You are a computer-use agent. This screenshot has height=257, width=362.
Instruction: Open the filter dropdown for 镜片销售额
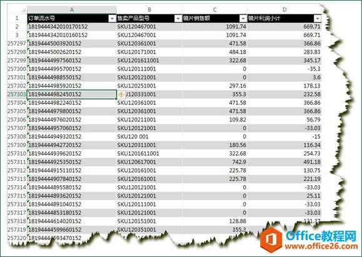click(x=243, y=19)
